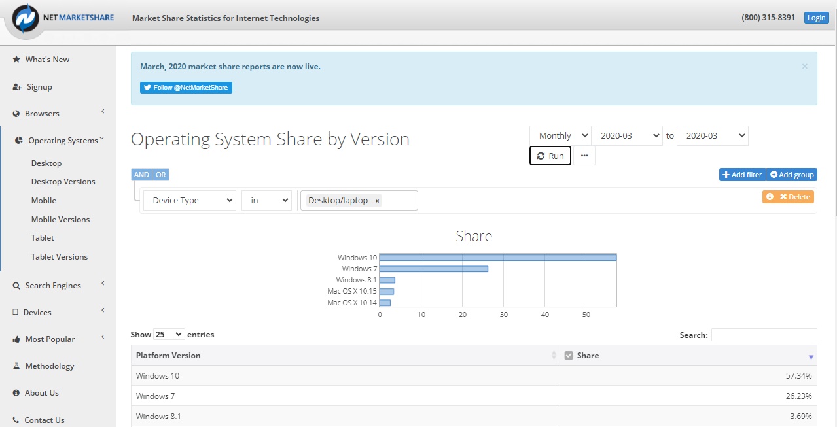
Task: Click the flask icon beside Methodology
Action: (16, 366)
